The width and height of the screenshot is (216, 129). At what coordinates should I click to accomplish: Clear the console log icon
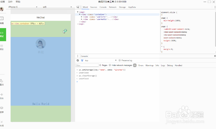pos(78,60)
